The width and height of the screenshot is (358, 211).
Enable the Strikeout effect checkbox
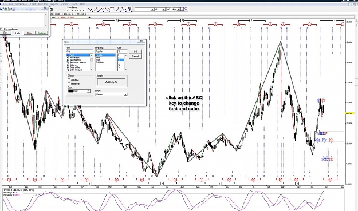[x=69, y=79]
